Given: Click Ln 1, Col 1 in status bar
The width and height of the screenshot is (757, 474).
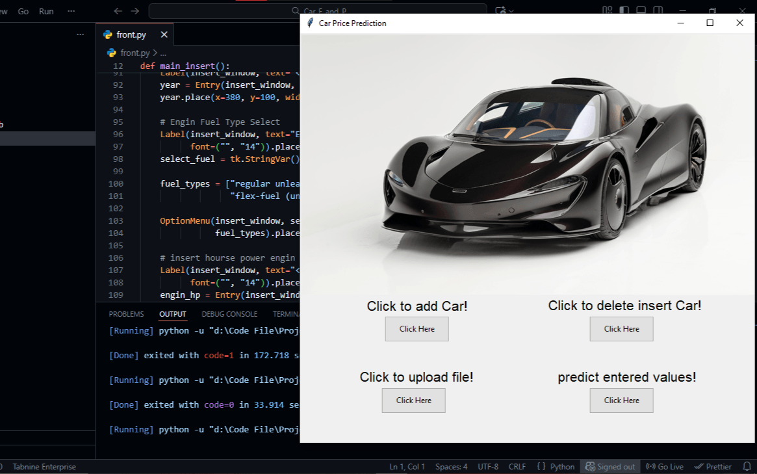Looking at the screenshot, I should [x=407, y=467].
